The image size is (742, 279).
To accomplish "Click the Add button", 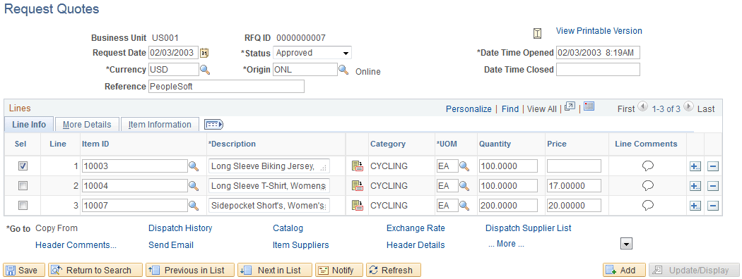I will (x=624, y=270).
